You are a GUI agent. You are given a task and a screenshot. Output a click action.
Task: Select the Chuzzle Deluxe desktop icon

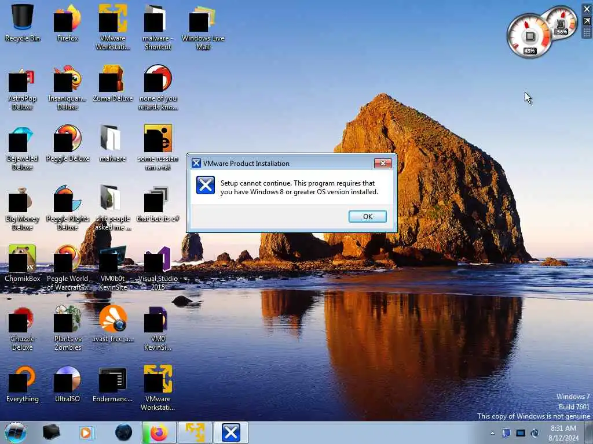[23, 328]
